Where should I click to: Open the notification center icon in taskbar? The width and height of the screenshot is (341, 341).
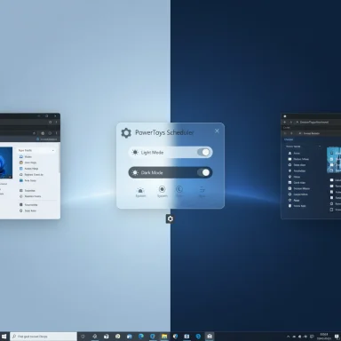click(337, 337)
